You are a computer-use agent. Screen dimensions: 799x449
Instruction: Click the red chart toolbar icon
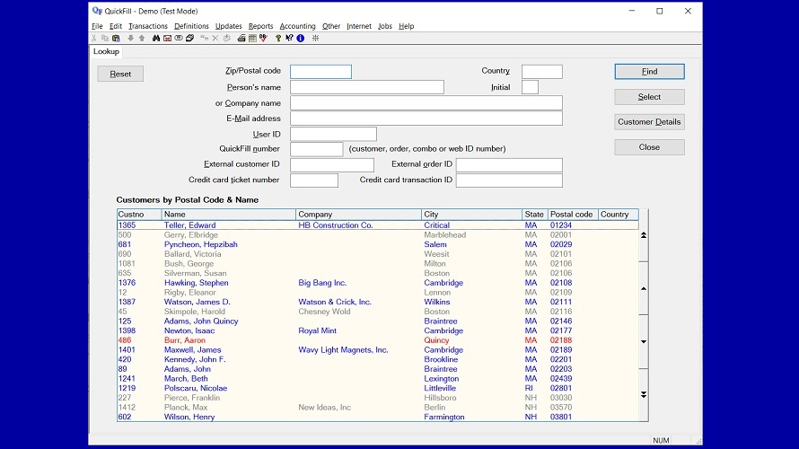coord(167,39)
